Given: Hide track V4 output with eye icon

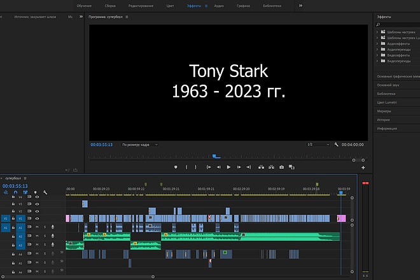Looking at the screenshot, I should 37,197.
